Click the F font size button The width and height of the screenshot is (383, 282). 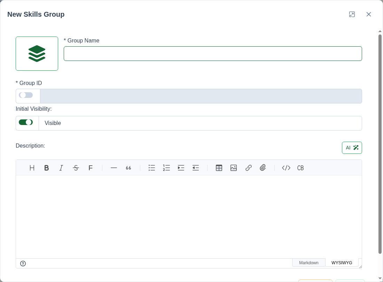click(91, 168)
